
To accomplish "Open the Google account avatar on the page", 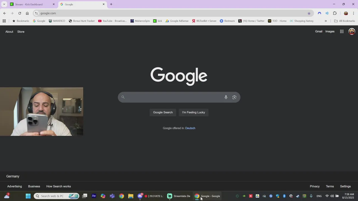I will (x=352, y=32).
